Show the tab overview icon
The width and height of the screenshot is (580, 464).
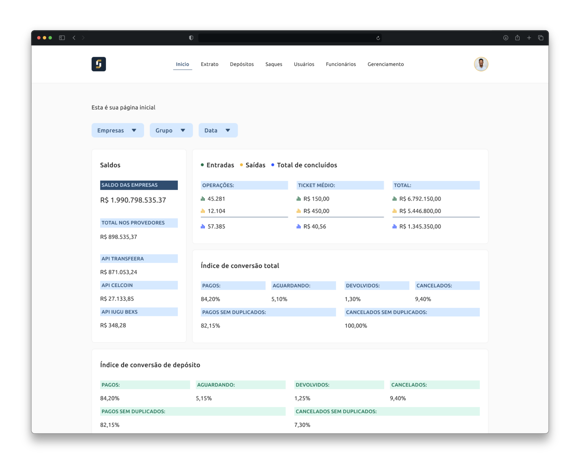[541, 38]
